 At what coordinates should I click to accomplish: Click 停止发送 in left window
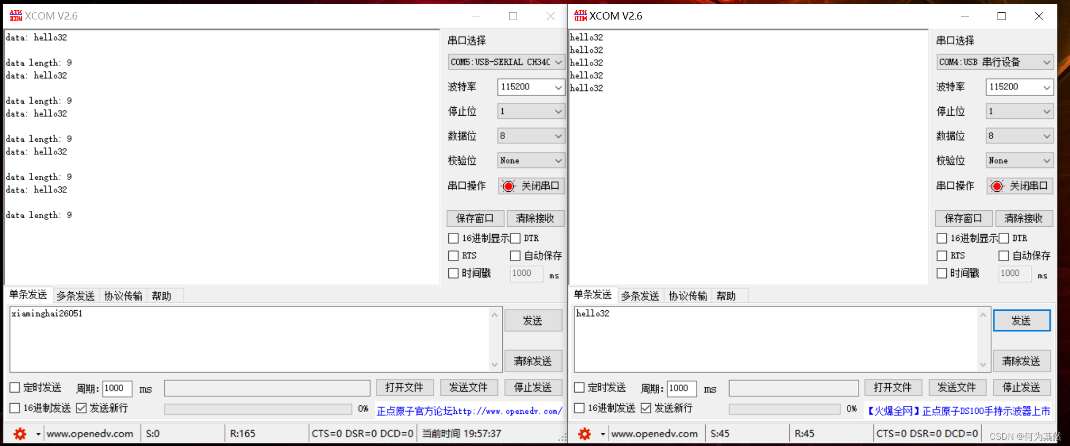point(533,387)
